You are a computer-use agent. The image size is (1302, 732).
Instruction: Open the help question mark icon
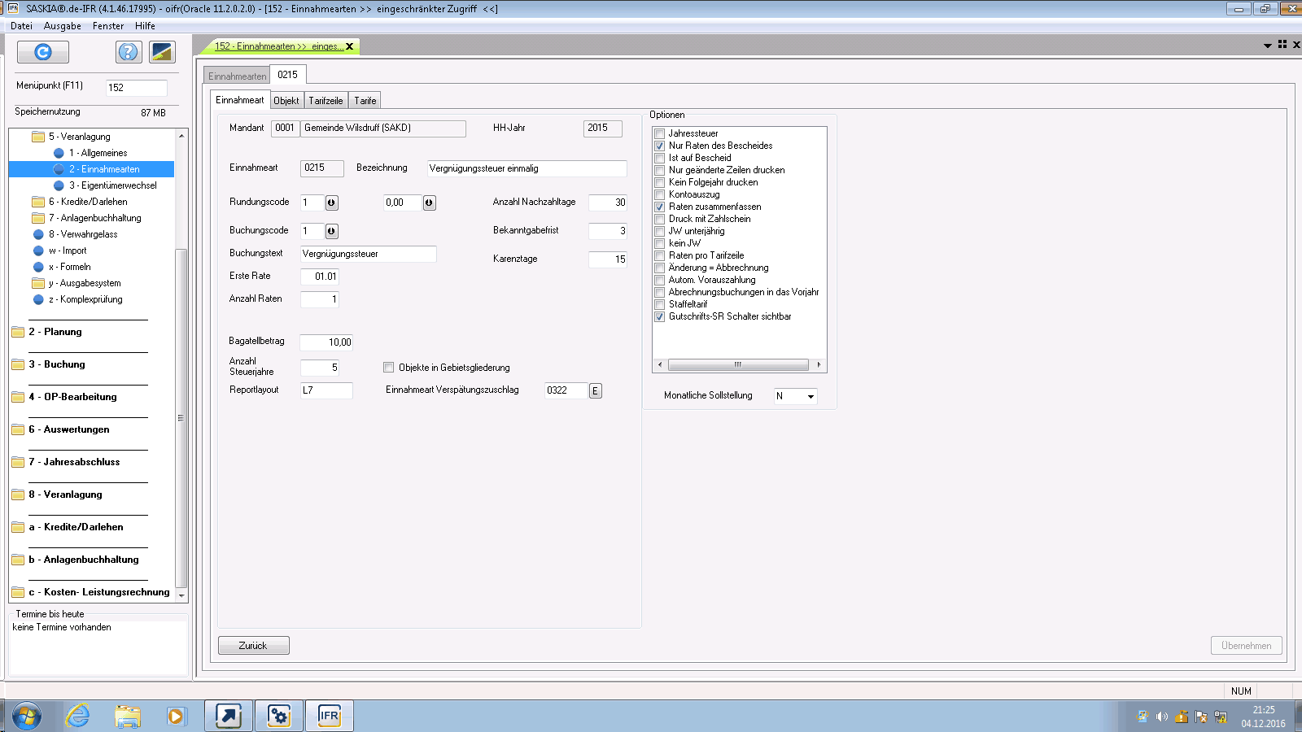(128, 52)
